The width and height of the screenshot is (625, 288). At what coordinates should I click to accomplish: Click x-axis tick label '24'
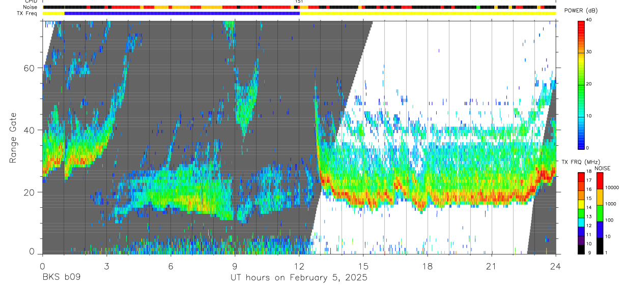point(556,266)
